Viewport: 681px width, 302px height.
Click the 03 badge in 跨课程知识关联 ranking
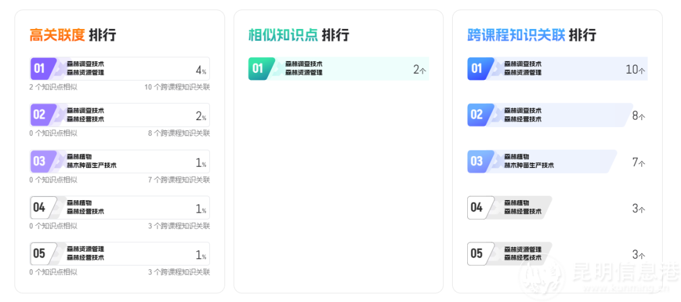[478, 161]
